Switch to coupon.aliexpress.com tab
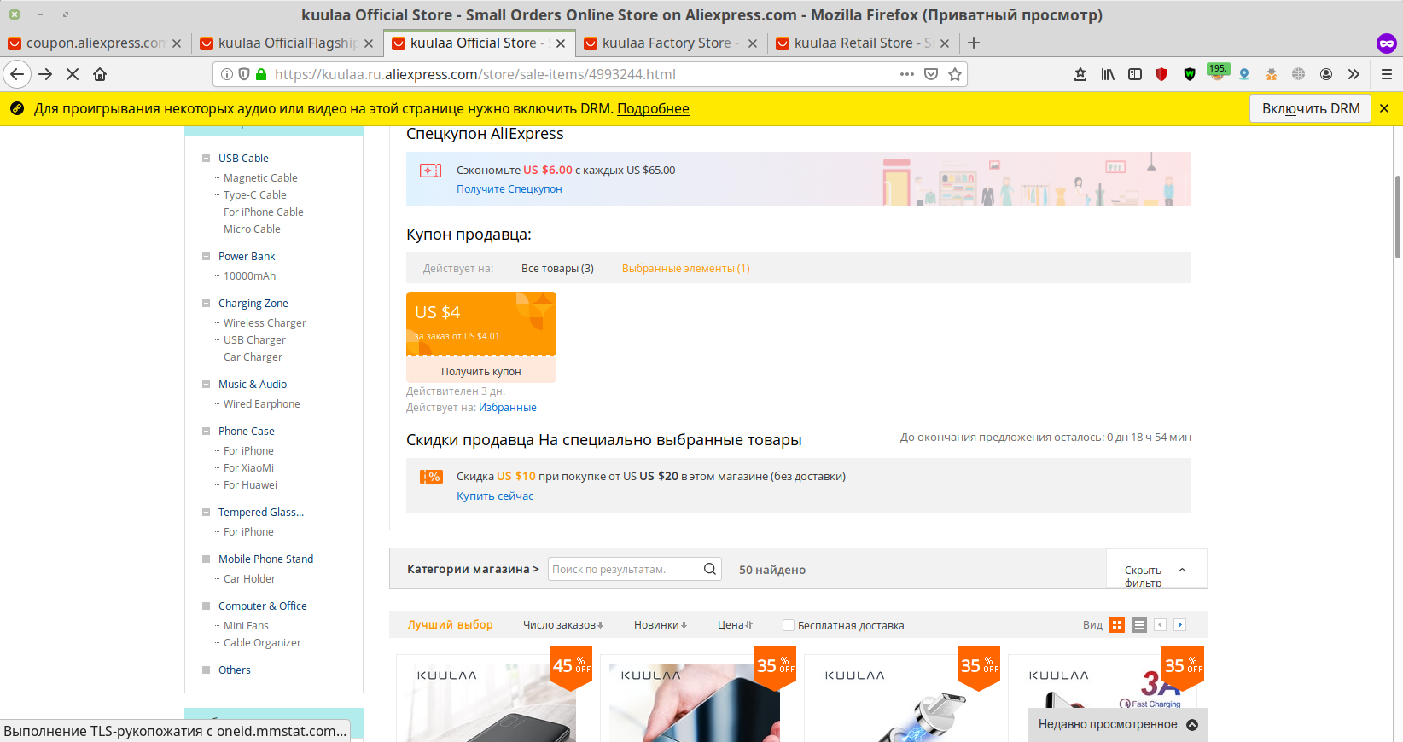Screen dimensions: 1403x742 tap(94, 43)
